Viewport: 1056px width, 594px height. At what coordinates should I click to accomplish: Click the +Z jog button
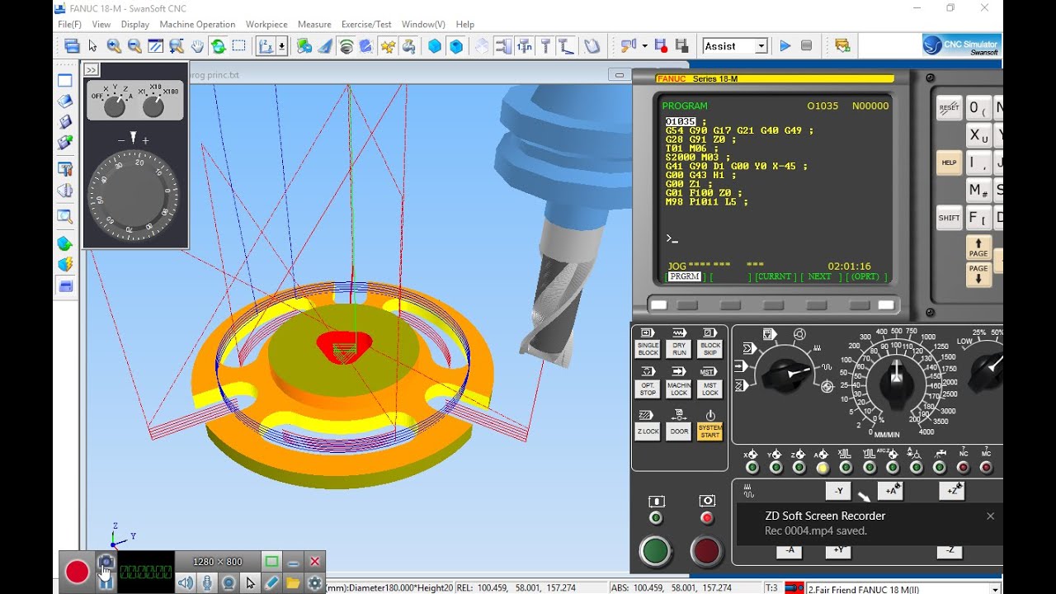[951, 491]
